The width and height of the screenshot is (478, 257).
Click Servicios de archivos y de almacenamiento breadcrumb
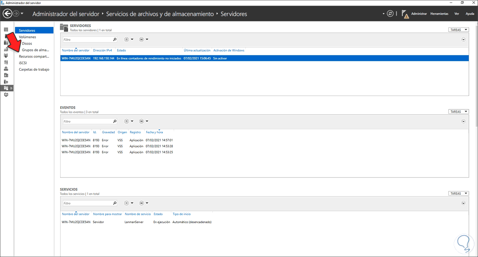pos(160,14)
